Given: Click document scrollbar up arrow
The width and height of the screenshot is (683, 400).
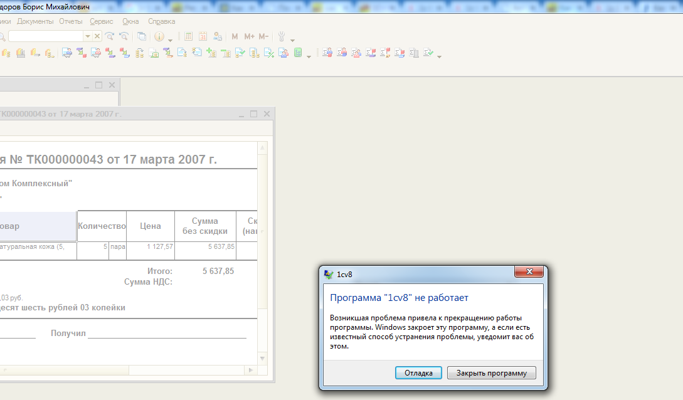Looking at the screenshot, I should pos(262,148).
